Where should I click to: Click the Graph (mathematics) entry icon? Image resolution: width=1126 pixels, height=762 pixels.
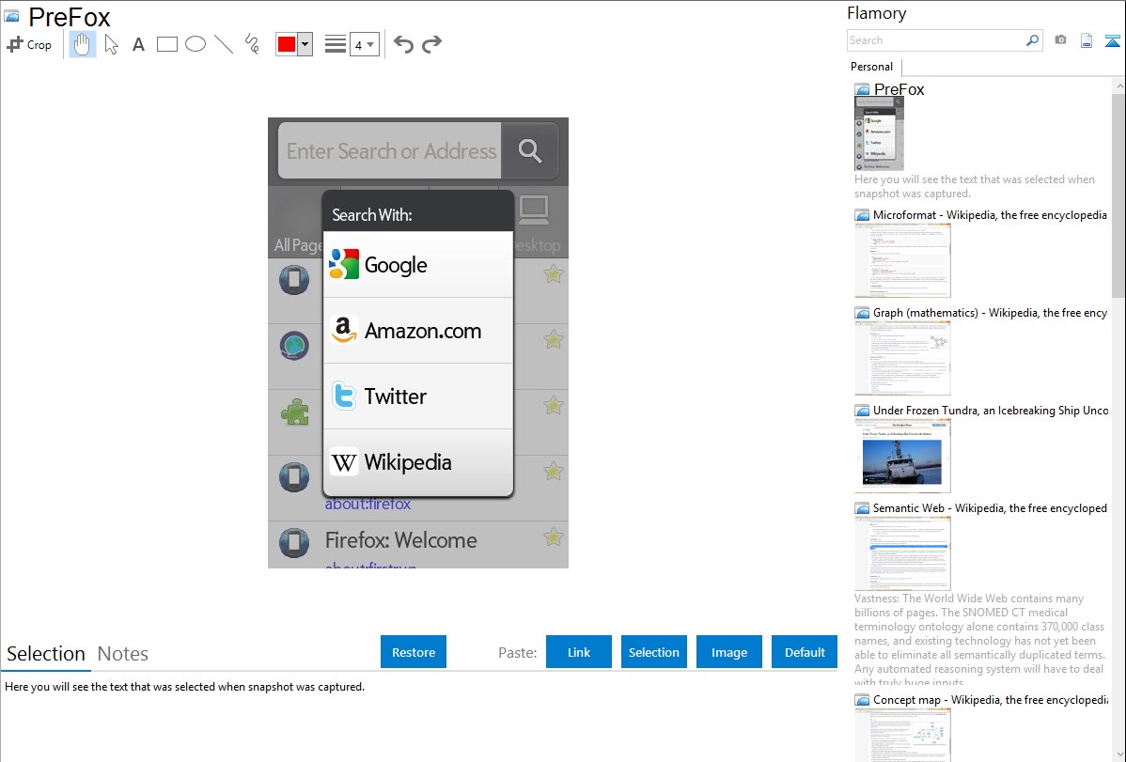click(863, 313)
